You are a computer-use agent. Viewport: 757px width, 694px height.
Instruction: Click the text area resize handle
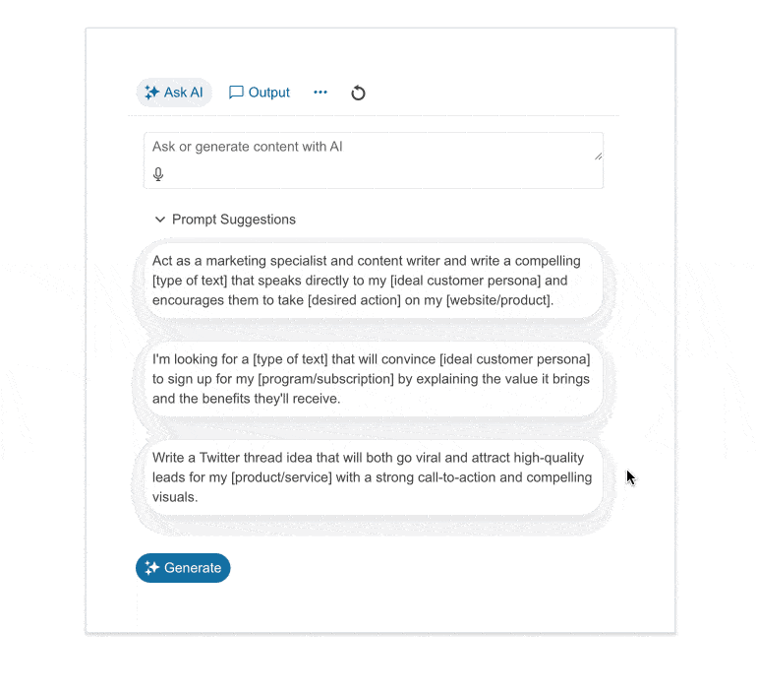598,156
